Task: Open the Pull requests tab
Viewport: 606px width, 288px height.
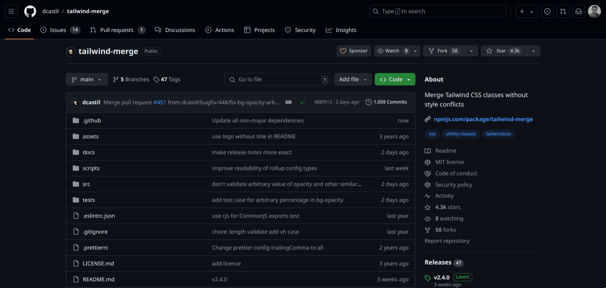Action: click(x=118, y=30)
